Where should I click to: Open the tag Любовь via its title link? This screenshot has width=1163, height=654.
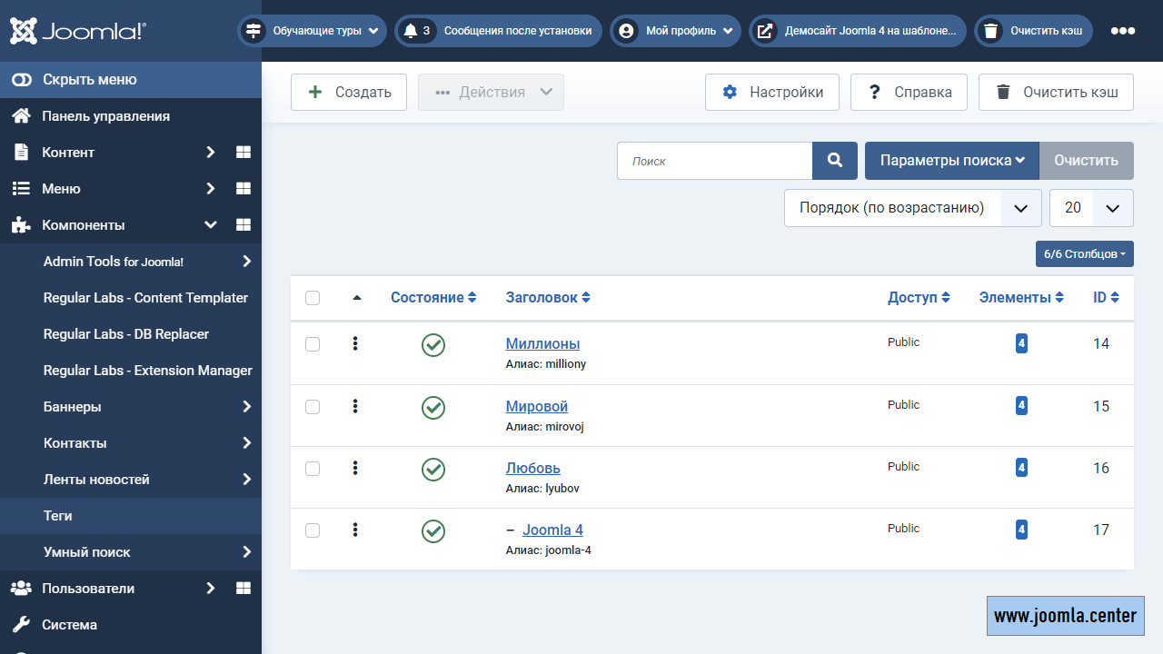tap(533, 467)
